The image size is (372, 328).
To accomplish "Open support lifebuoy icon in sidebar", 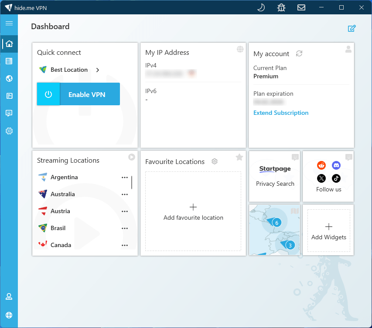I will click(x=9, y=315).
